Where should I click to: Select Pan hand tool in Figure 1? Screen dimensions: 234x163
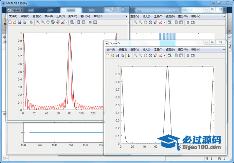[48, 22]
